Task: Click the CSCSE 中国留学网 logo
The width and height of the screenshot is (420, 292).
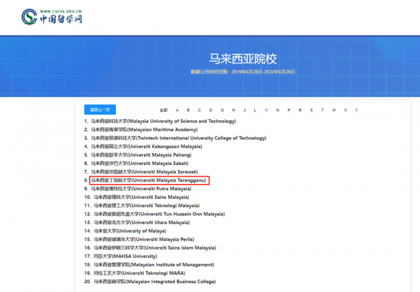Action: (52, 17)
